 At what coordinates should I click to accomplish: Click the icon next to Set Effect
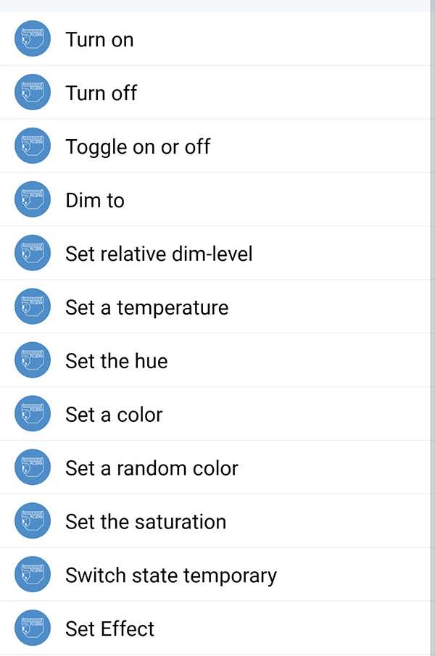click(33, 628)
